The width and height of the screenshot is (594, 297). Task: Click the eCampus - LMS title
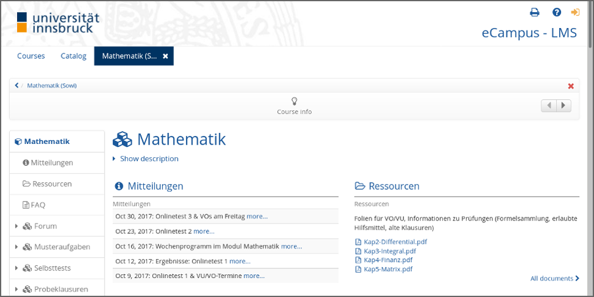(529, 33)
